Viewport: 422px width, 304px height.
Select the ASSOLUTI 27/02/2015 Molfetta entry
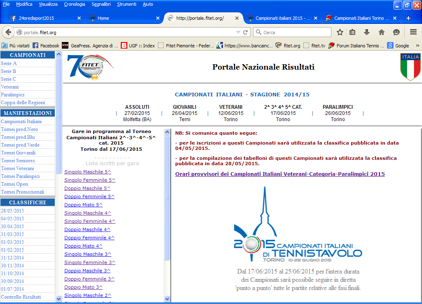[137, 113]
